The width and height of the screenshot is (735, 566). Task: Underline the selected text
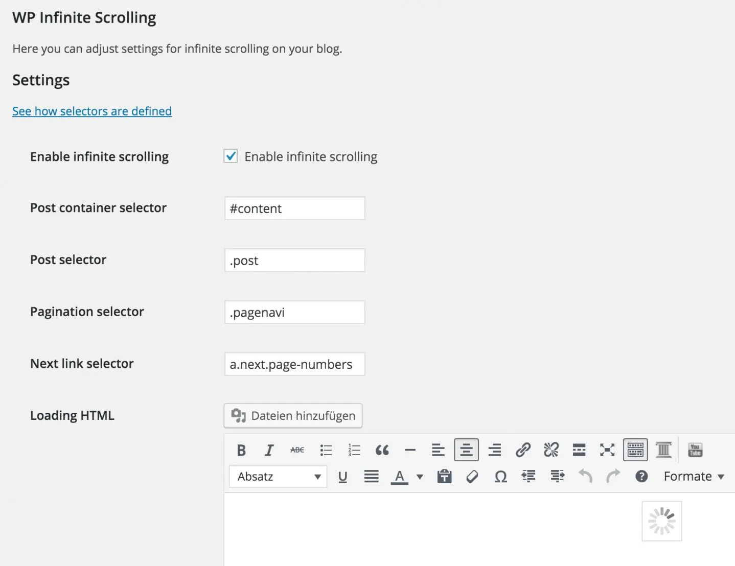pyautogui.click(x=343, y=477)
